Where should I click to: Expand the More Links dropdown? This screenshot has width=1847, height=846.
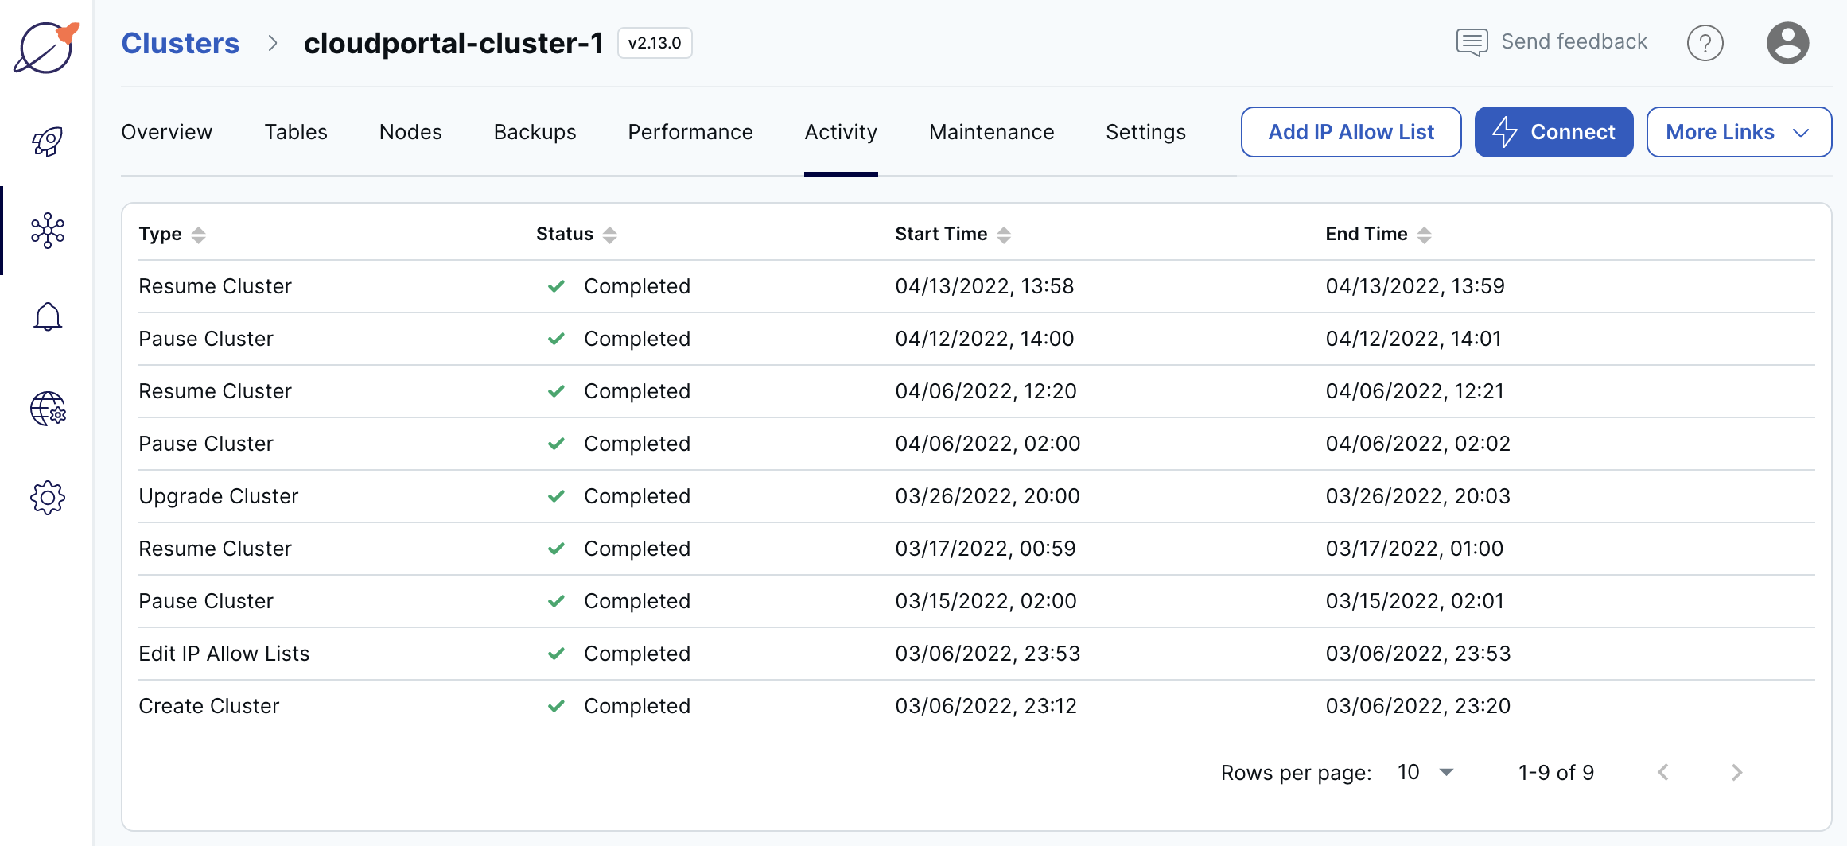point(1738,131)
